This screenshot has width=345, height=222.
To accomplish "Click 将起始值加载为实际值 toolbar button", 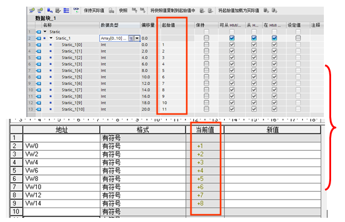I will point(239,10).
